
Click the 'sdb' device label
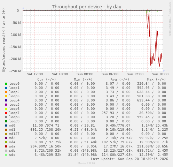[x=12, y=151]
